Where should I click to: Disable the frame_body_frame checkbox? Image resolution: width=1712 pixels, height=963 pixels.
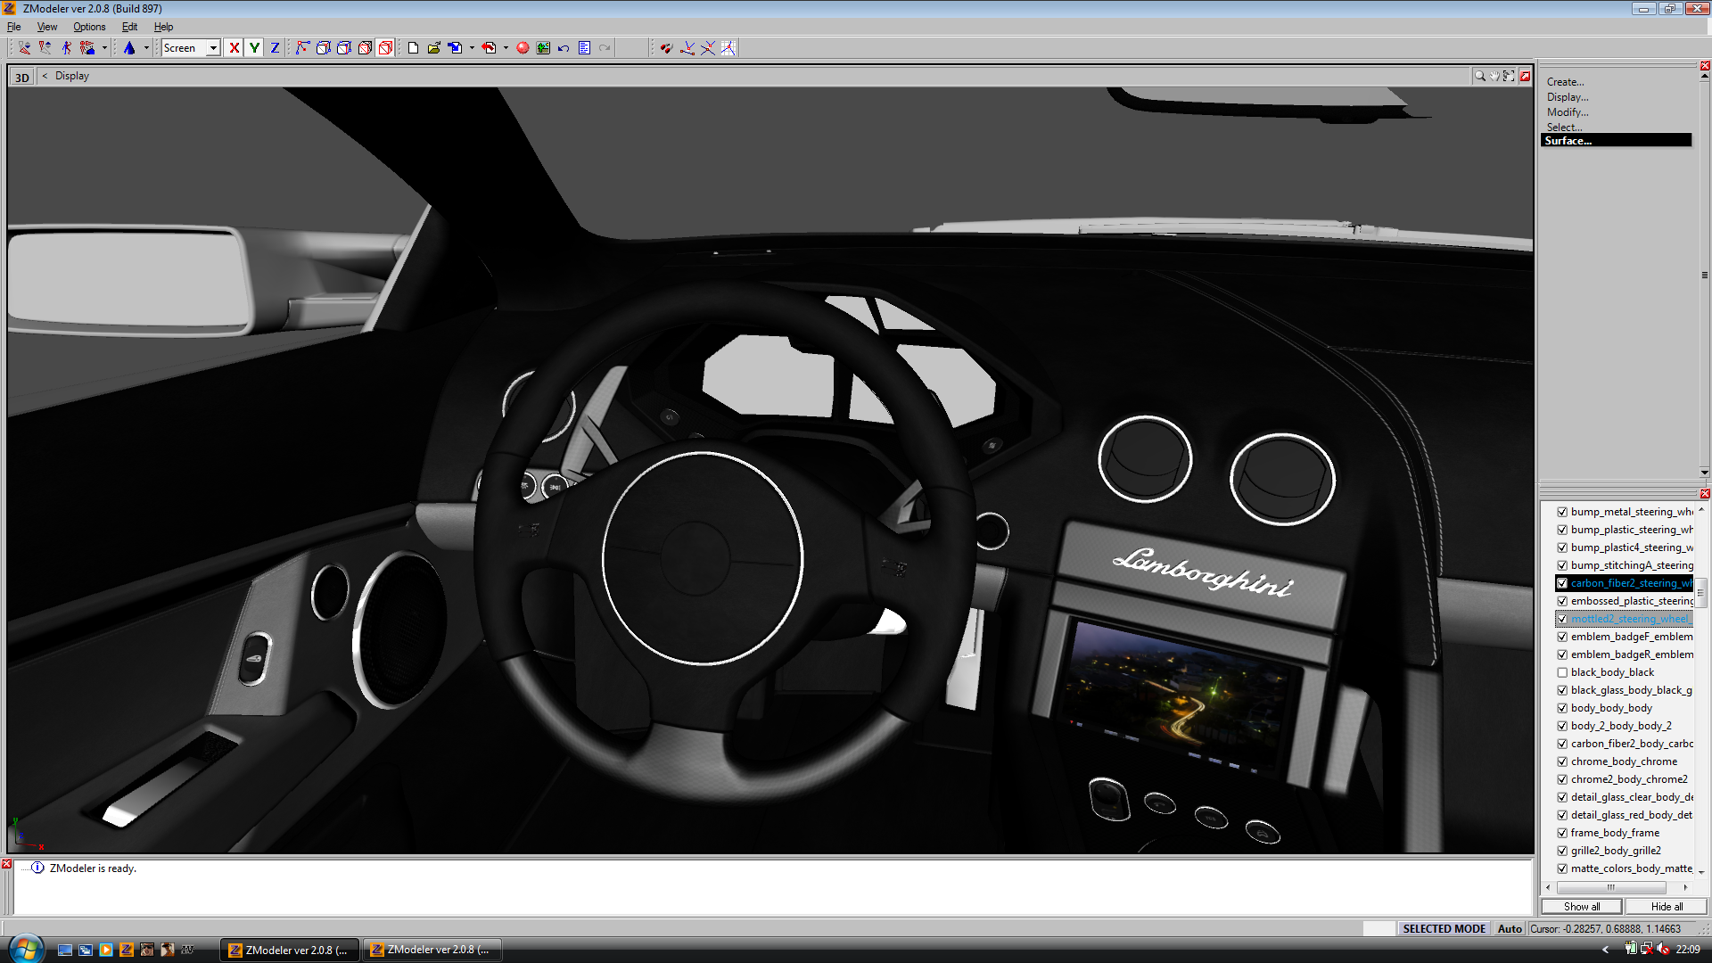tap(1562, 833)
